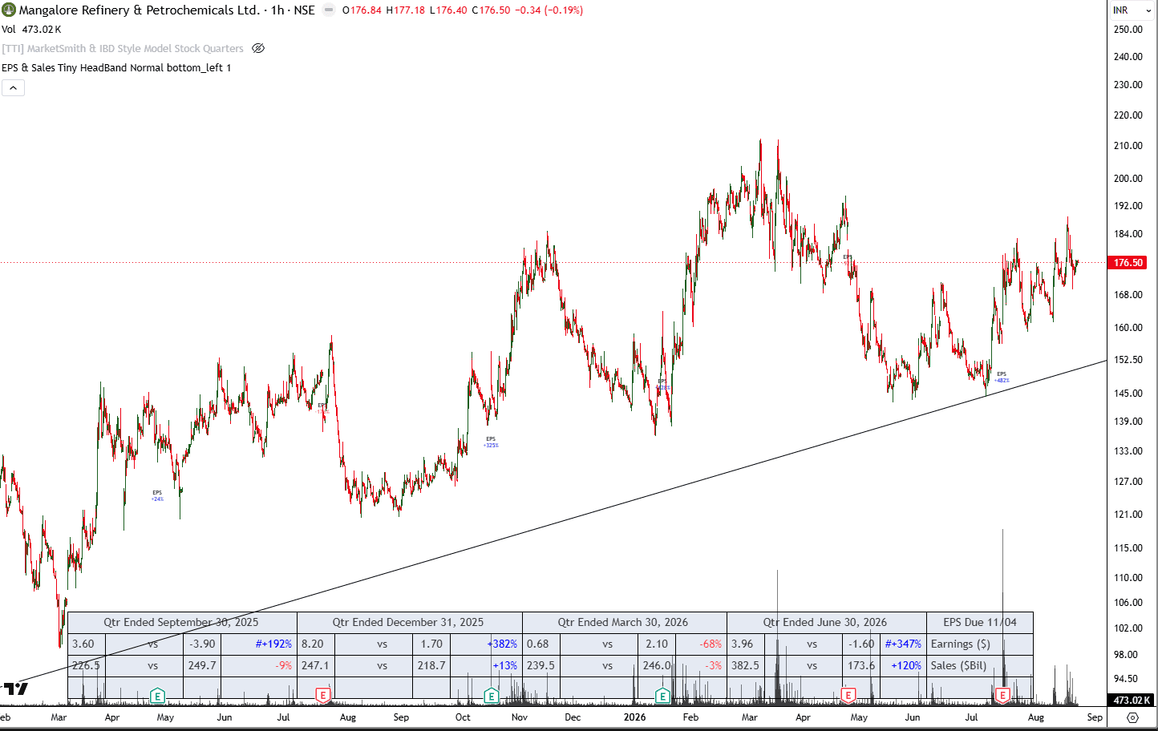Click the 247.1 sales value cell
The width and height of the screenshot is (1158, 731).
pyautogui.click(x=315, y=666)
